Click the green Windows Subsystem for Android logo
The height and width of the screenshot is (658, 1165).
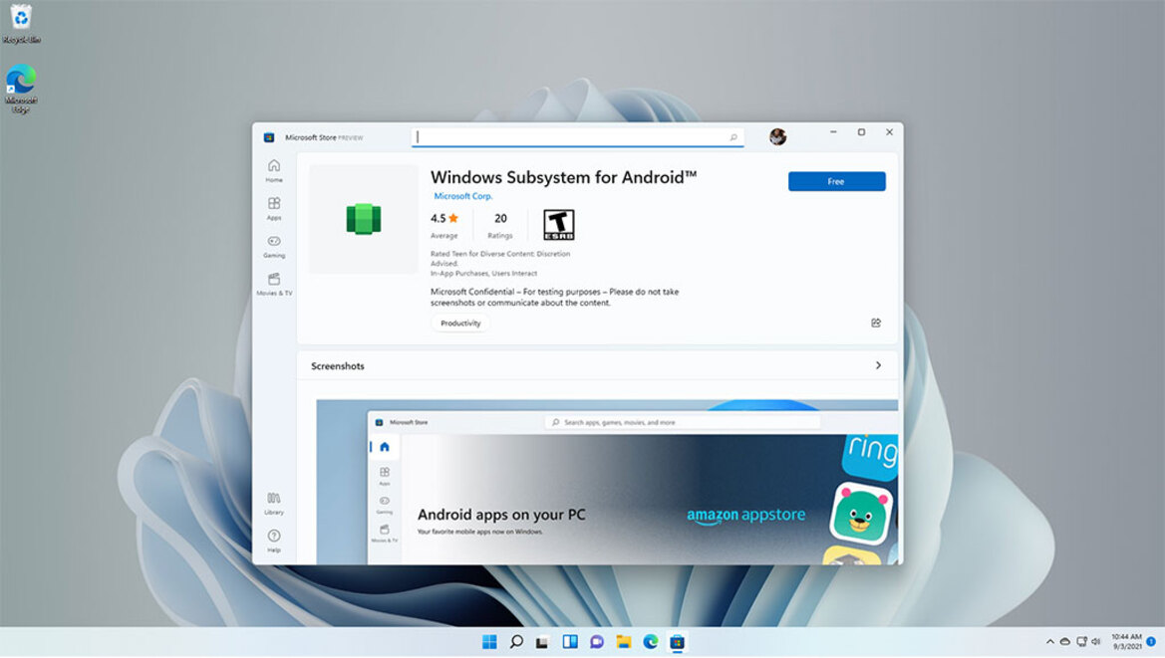[x=364, y=219]
